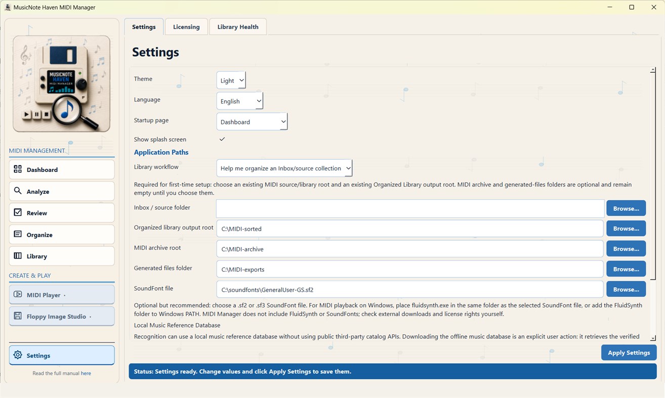Viewport: 665px width, 398px height.
Task: Open the Dashboard grid icon
Action: click(18, 169)
